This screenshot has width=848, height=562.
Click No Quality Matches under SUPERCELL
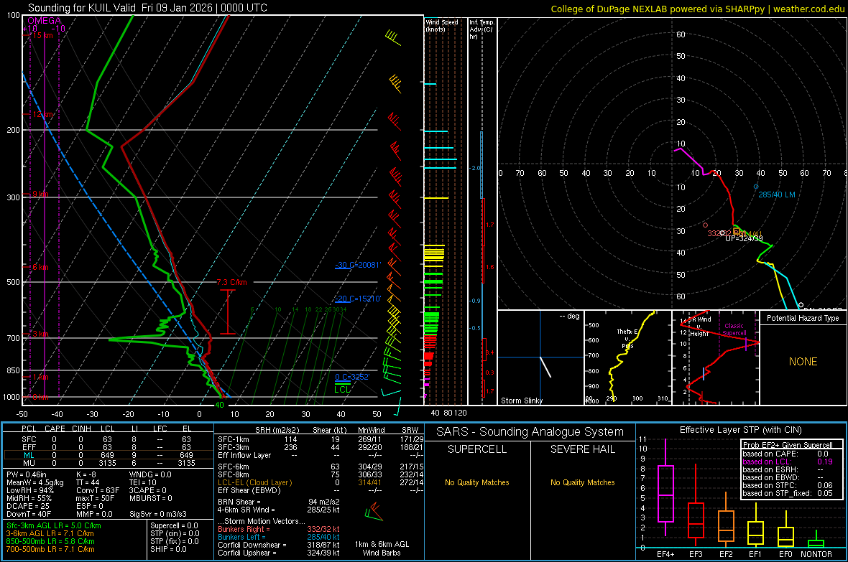pos(477,482)
